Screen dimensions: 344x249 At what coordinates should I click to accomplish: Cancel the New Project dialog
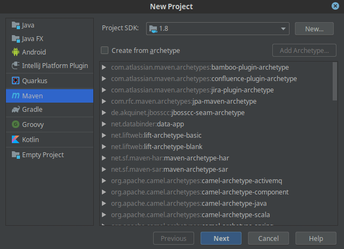pyautogui.click(x=269, y=238)
